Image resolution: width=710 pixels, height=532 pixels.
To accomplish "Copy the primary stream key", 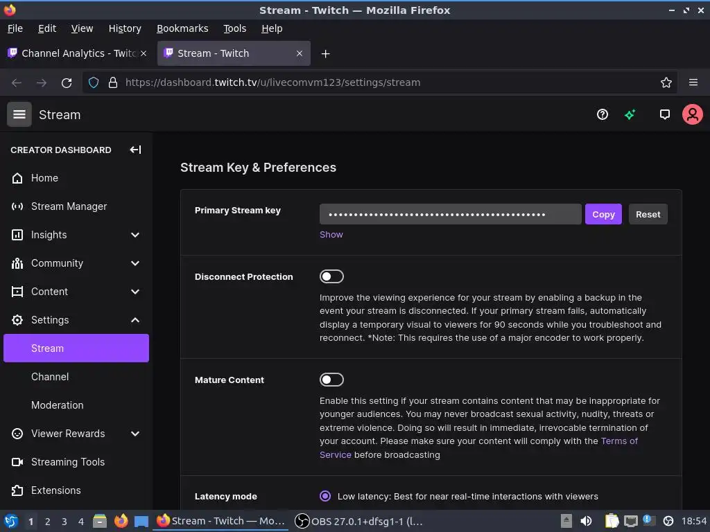I will (603, 215).
